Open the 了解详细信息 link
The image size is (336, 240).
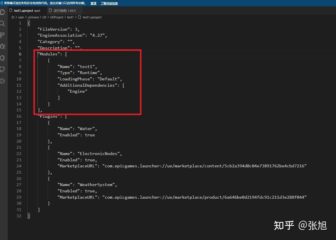[109, 3]
